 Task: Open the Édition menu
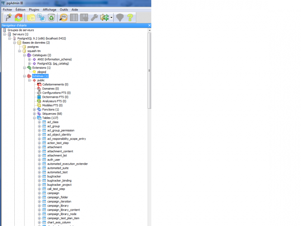point(20,10)
